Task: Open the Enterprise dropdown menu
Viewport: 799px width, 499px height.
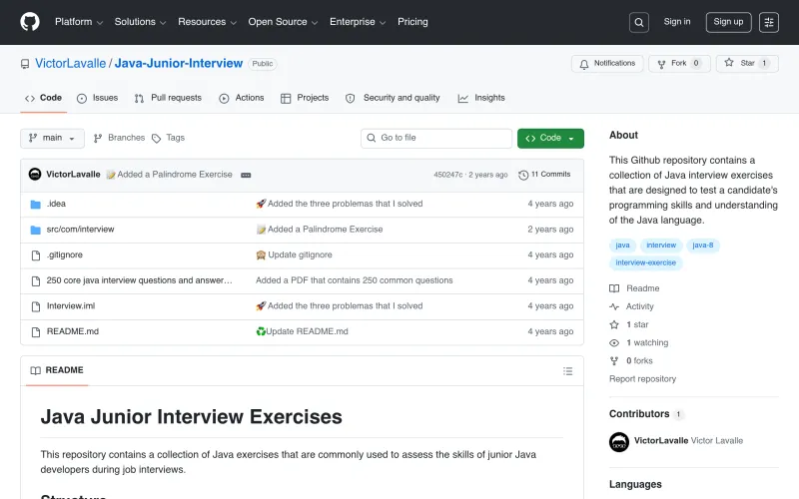Action: [x=358, y=22]
